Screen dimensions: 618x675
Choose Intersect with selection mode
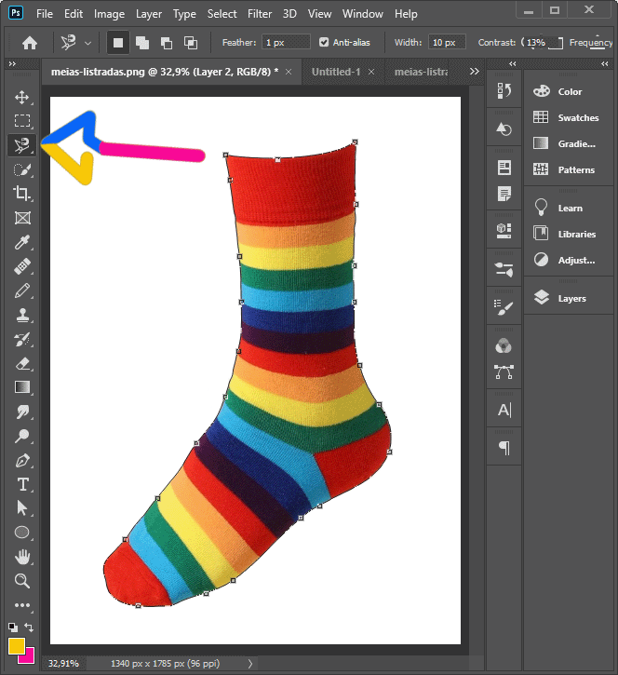pos(191,43)
